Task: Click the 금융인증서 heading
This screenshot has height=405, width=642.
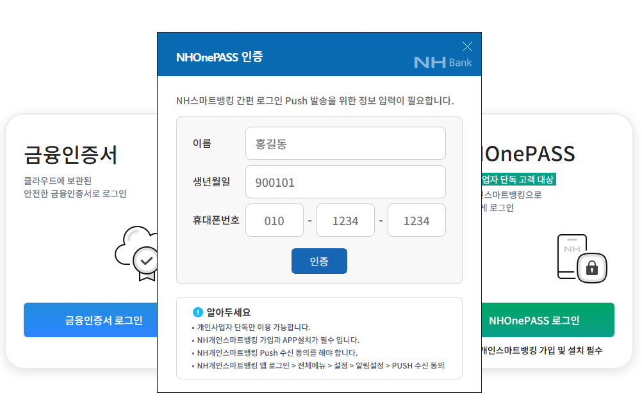Action: (x=71, y=155)
